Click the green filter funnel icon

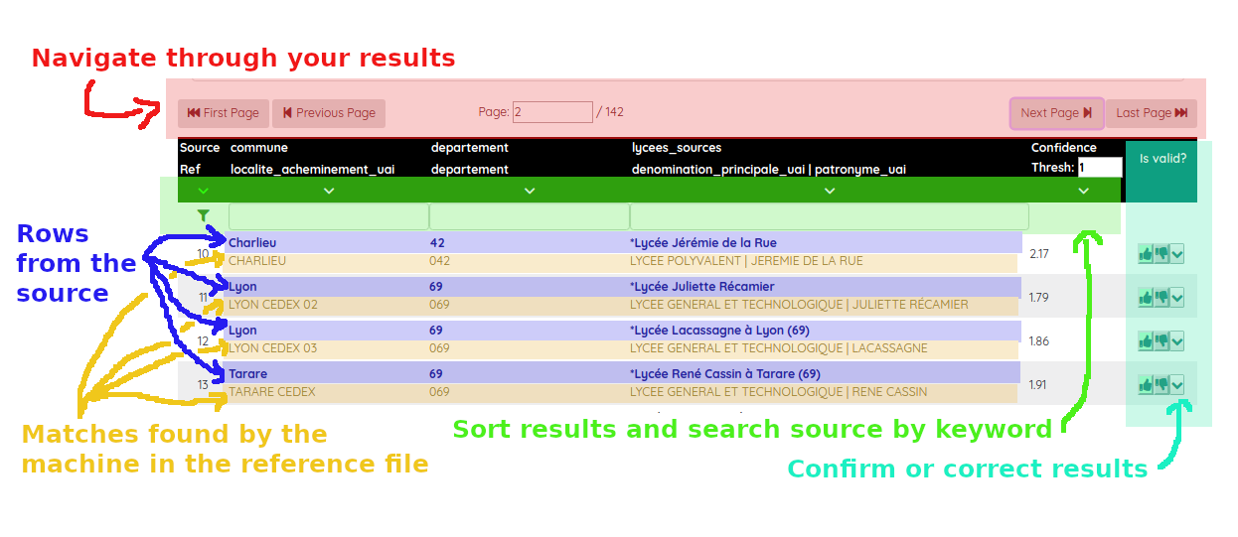[204, 215]
